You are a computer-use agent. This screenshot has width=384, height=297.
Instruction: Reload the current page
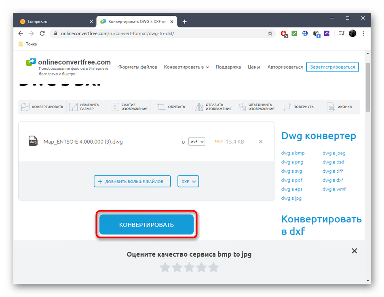pyautogui.click(x=42, y=33)
